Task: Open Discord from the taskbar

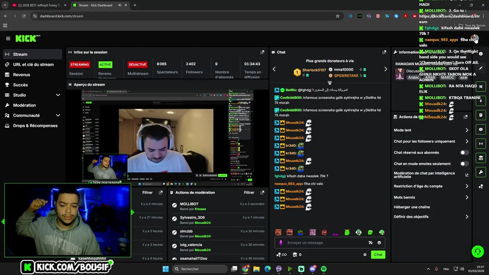Action: coord(313,269)
